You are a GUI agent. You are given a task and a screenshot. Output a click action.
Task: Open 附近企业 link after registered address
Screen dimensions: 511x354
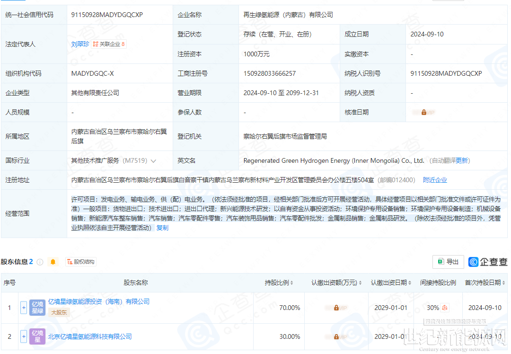(435, 180)
